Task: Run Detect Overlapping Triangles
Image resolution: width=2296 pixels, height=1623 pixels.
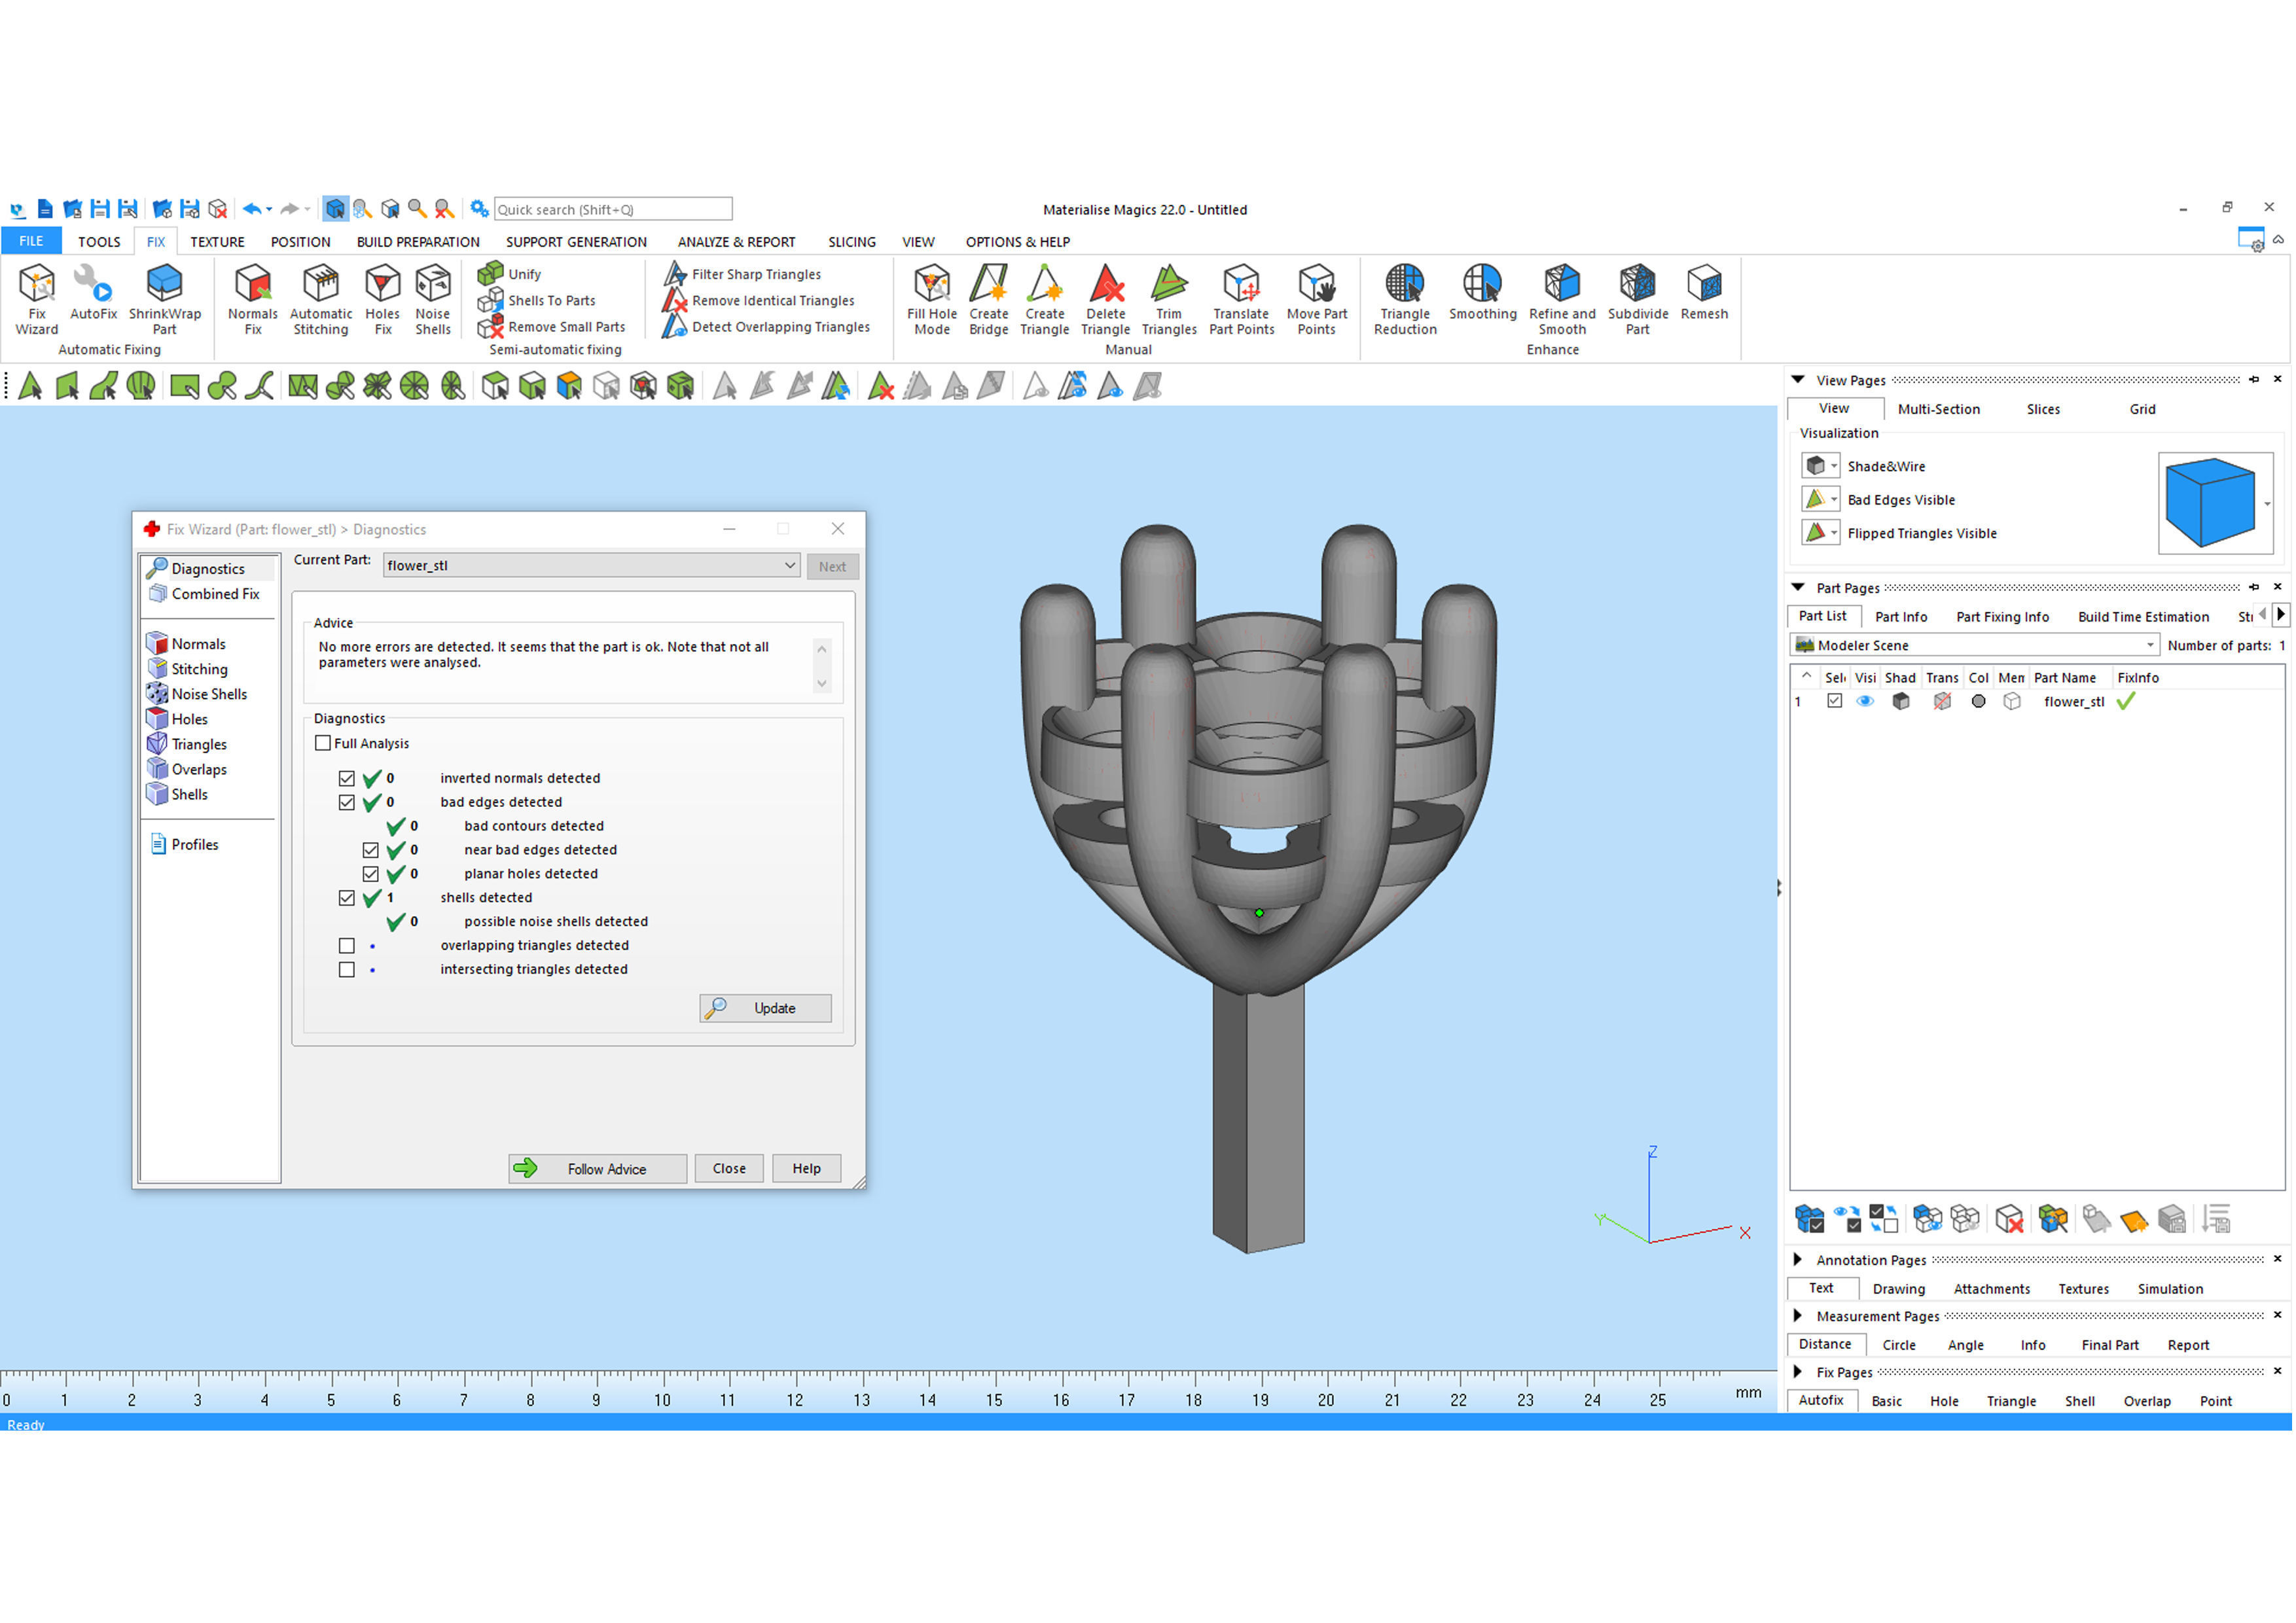Action: coord(767,327)
